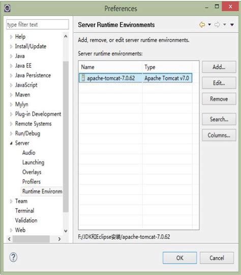Click the back navigation arrow icon

[202, 25]
